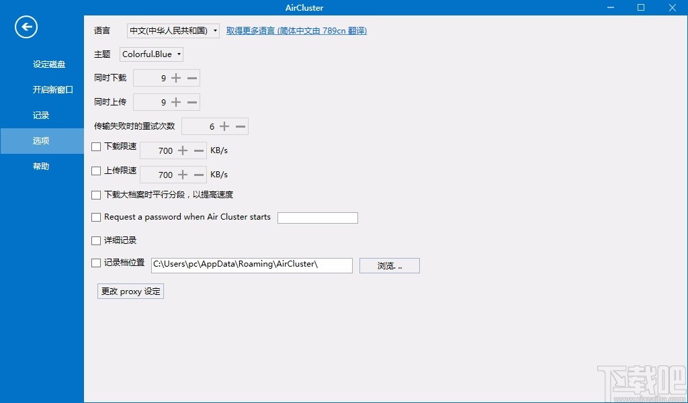Increase simultaneous downloads with the plus icon
Viewport: 688px width, 403px height.
click(x=175, y=78)
